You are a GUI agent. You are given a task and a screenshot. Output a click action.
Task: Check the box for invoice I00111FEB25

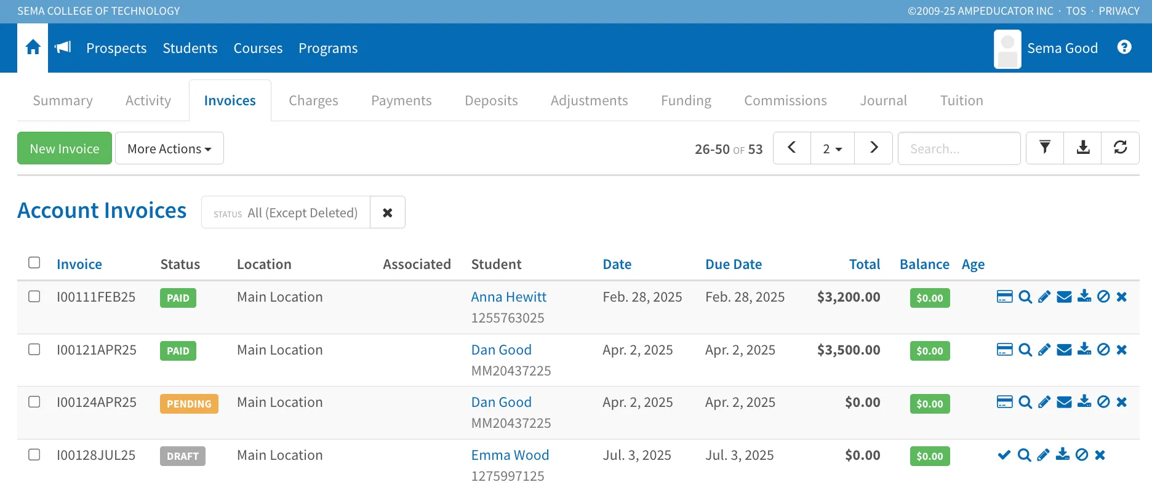(x=34, y=296)
